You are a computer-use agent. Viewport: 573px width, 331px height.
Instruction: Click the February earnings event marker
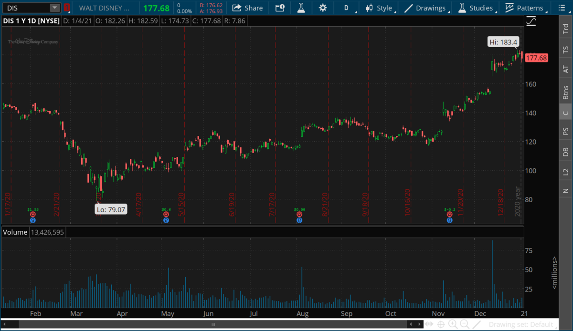point(33,220)
